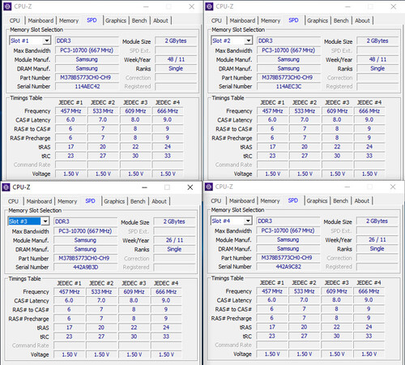Switch to CPU tab in Slot #4 window

(215, 200)
